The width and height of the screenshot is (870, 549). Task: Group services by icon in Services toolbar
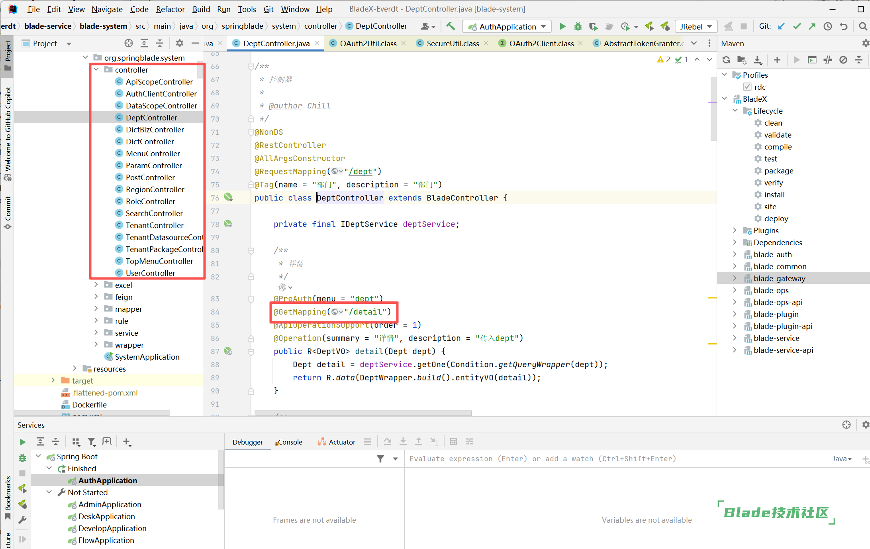pyautogui.click(x=76, y=441)
